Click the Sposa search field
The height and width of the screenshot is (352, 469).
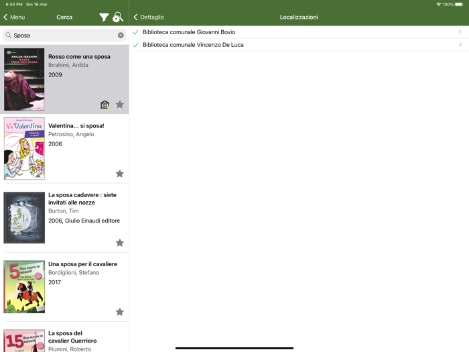click(x=64, y=36)
